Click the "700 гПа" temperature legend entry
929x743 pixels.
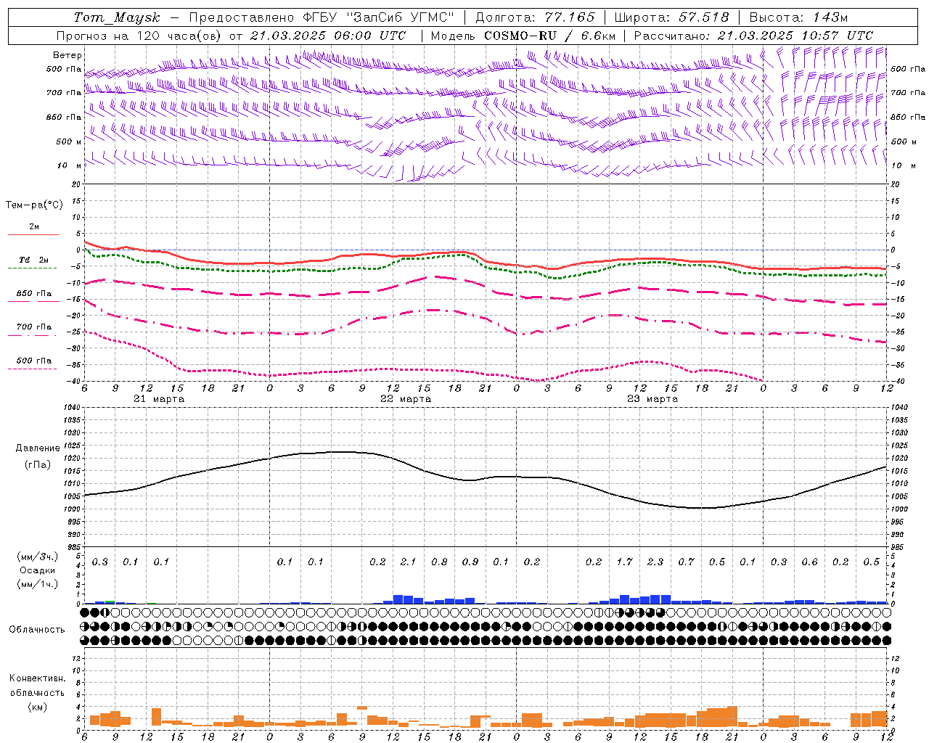click(x=34, y=327)
